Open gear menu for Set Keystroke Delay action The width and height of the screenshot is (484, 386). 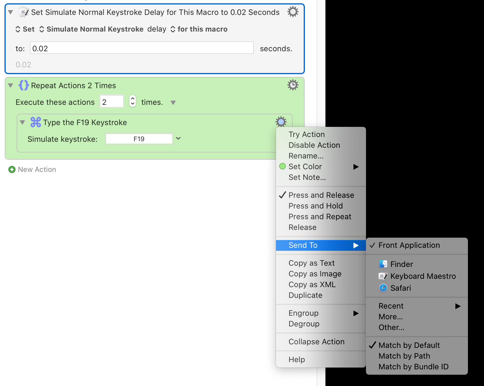(x=293, y=12)
